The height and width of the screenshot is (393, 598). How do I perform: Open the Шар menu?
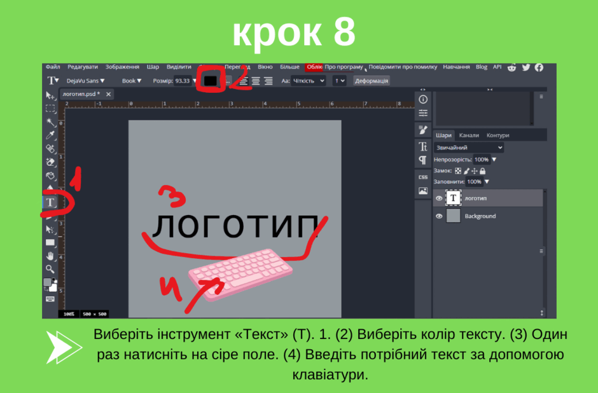tap(153, 67)
